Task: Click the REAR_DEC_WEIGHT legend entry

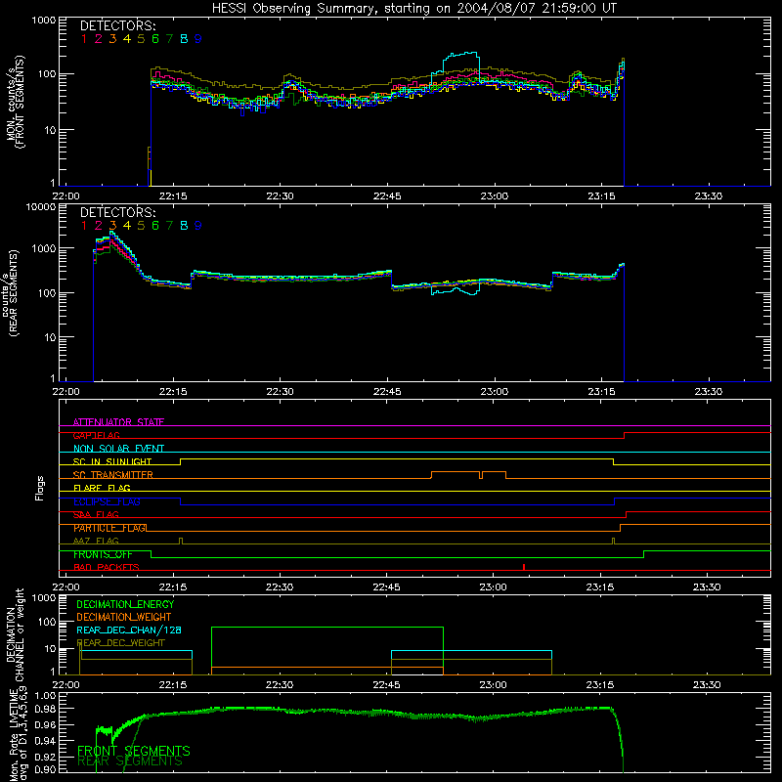Action: (120, 643)
